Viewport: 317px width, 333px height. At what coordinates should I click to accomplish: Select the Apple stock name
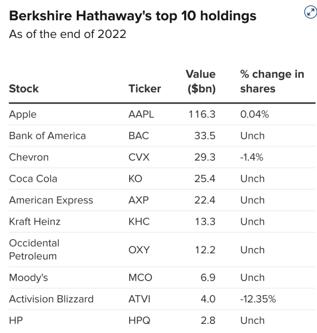pos(23,114)
